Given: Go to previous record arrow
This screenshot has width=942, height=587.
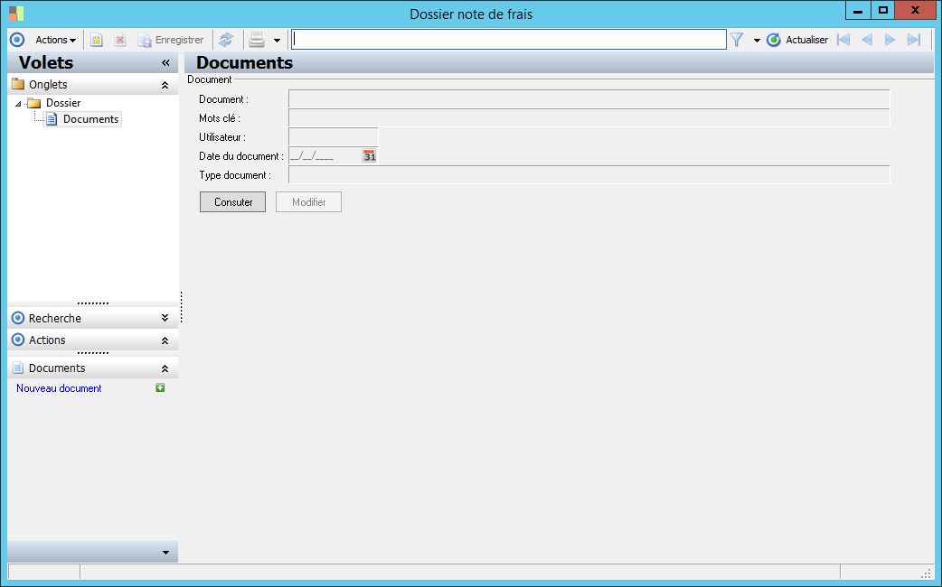Looking at the screenshot, I should (867, 41).
